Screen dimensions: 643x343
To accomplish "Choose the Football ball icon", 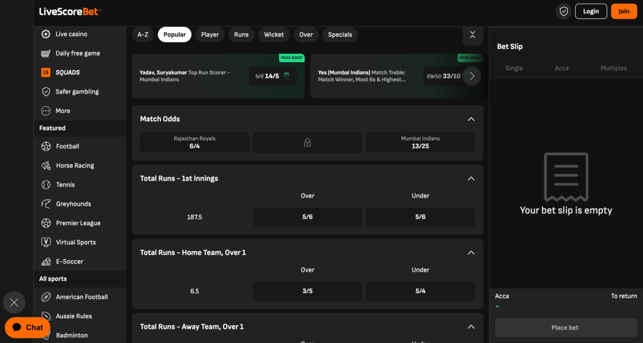I will tap(46, 146).
